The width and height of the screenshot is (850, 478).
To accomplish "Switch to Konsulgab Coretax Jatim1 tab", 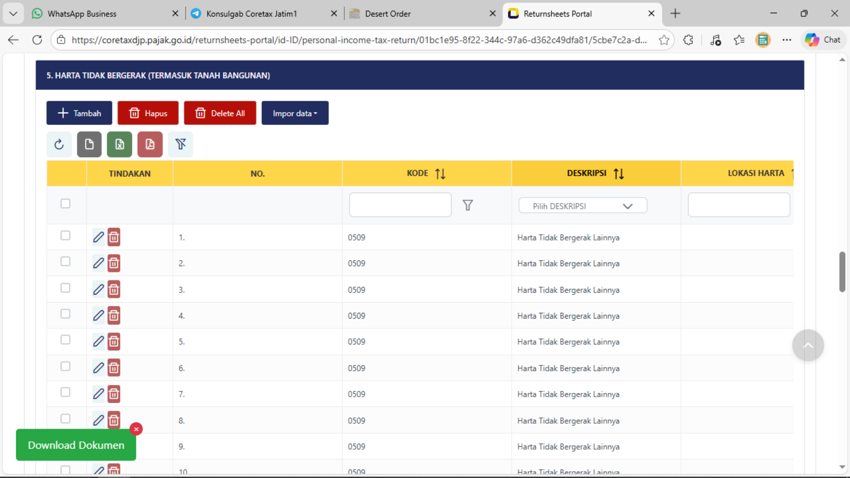I will [251, 14].
